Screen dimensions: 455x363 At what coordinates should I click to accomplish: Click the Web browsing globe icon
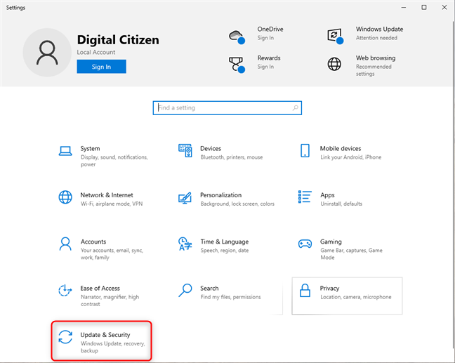(334, 64)
